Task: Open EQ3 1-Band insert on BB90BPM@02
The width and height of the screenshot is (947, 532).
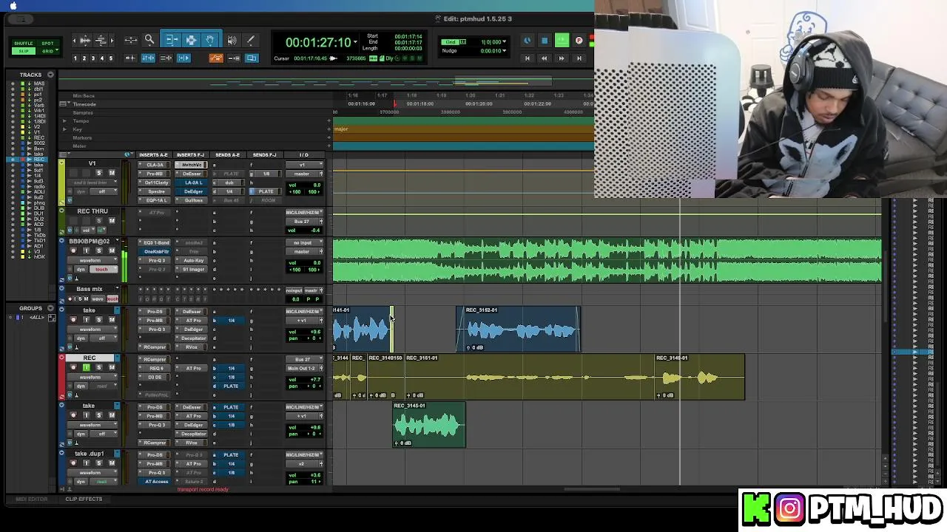Action: (155, 242)
